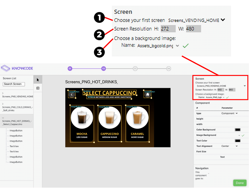This screenshot has width=249, height=188.
Task: Go to step 04 in progress bar
Action: tap(169, 69)
